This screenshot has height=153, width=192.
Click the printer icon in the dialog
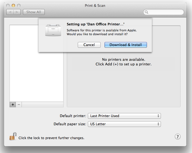[53, 30]
